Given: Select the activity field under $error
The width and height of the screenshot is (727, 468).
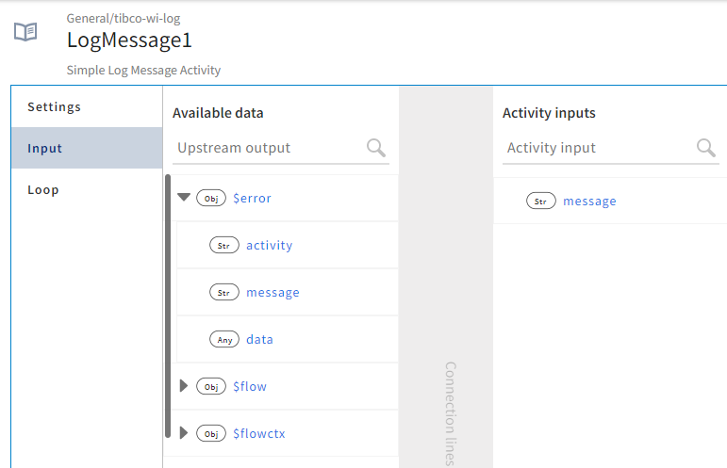Looking at the screenshot, I should coord(269,246).
